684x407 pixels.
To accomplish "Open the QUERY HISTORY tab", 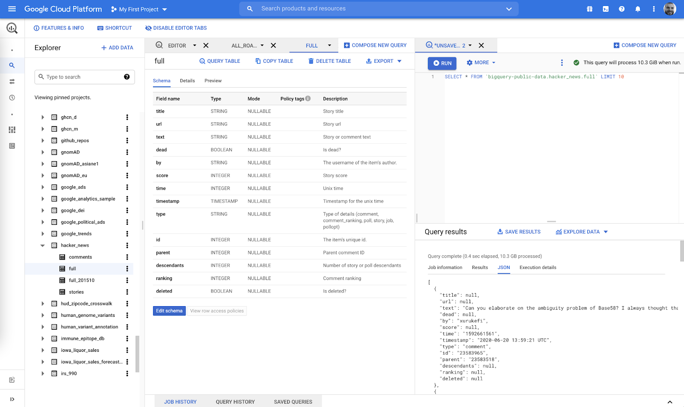I will [x=235, y=402].
